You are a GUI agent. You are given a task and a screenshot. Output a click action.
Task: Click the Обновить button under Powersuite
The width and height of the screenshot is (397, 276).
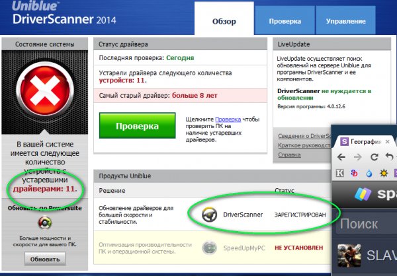45,259
